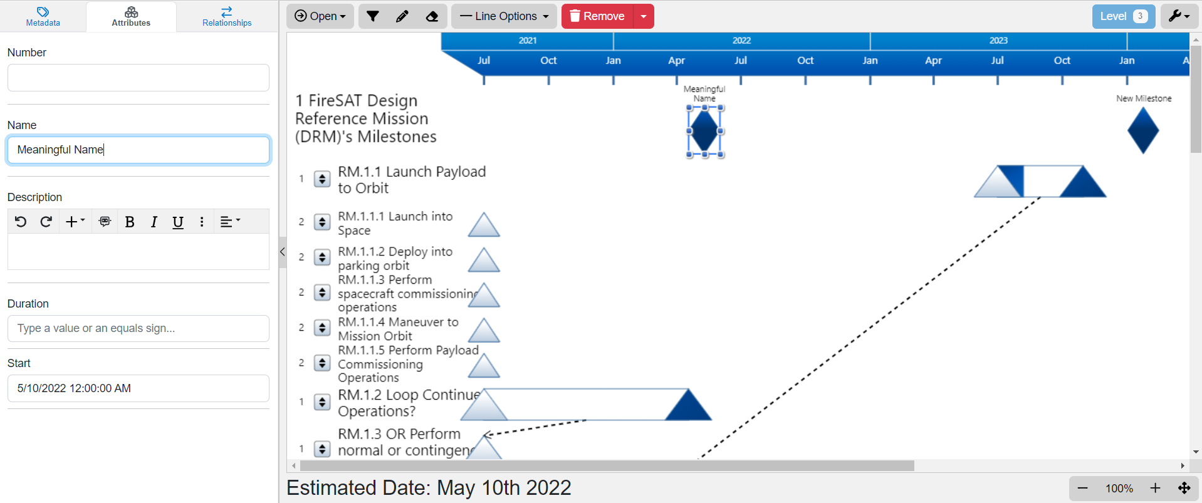Click the pan move arrows icon
The width and height of the screenshot is (1202, 503).
(1184, 488)
